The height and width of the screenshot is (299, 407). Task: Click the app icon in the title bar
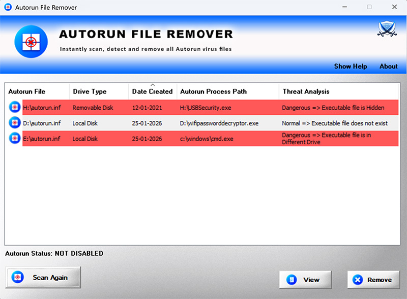coord(7,7)
